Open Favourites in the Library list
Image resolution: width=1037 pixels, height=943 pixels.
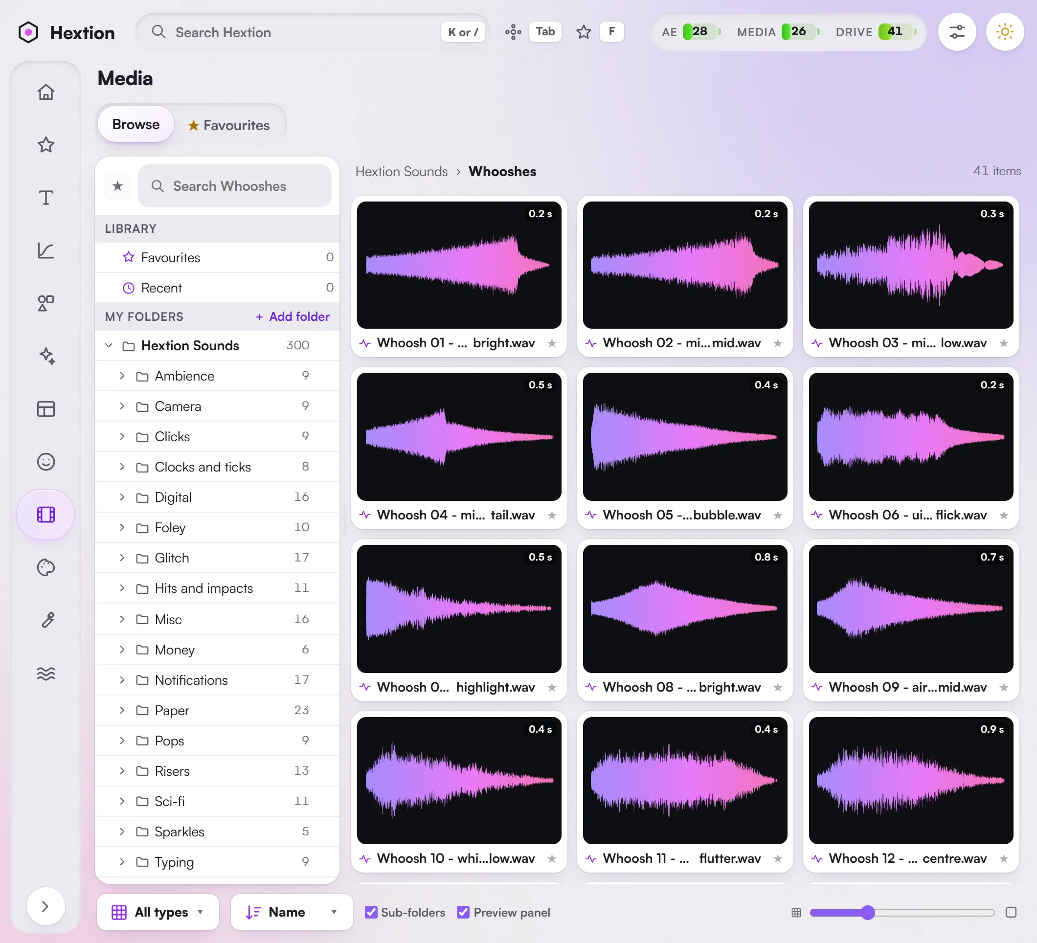click(217, 257)
